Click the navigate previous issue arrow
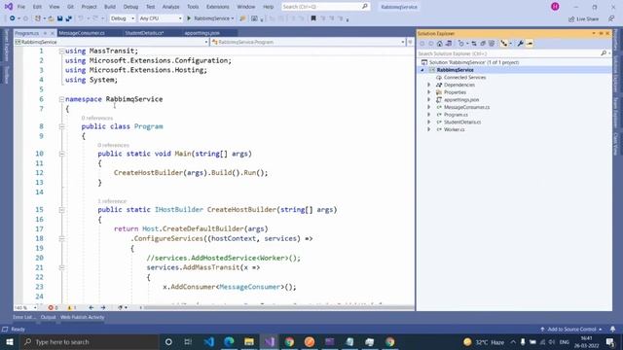 [91, 307]
